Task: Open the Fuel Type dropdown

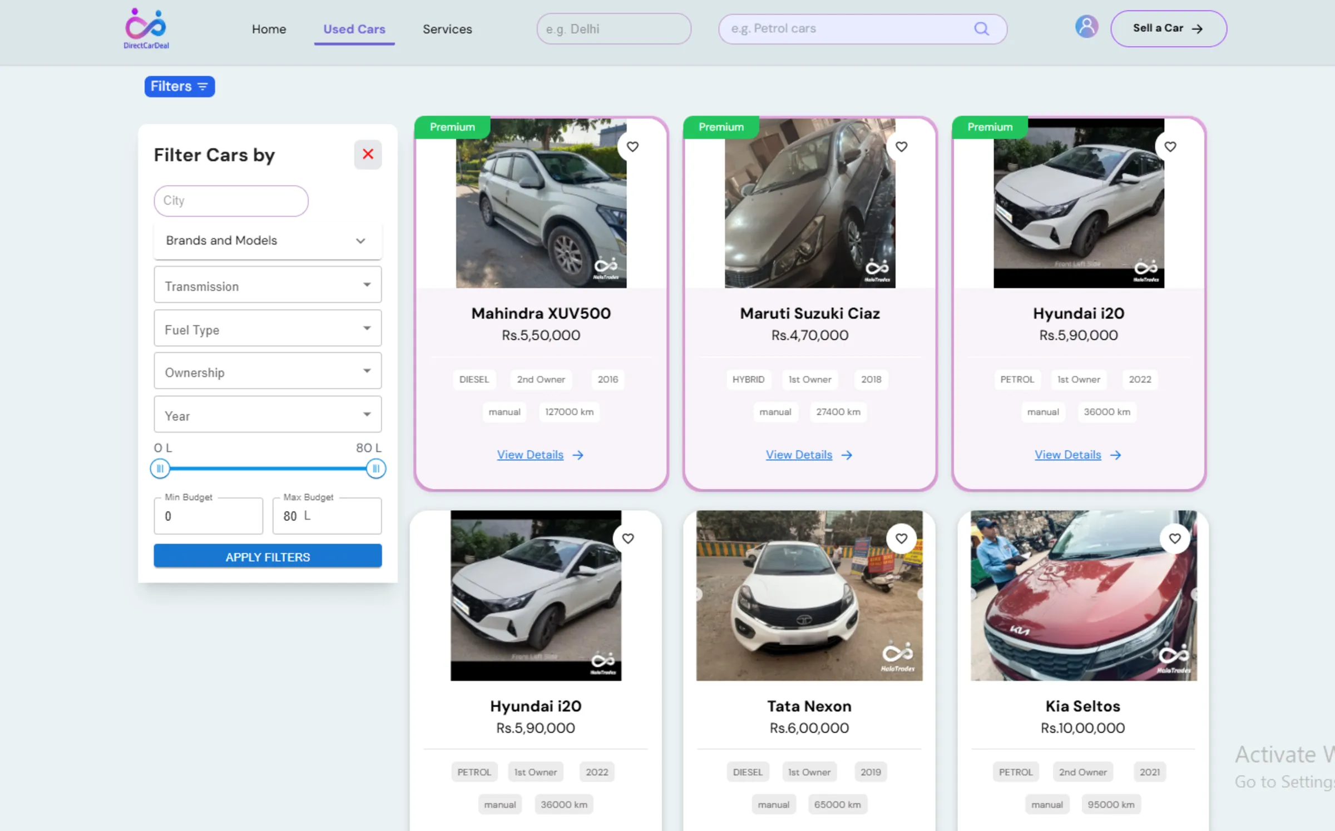Action: [x=268, y=328]
